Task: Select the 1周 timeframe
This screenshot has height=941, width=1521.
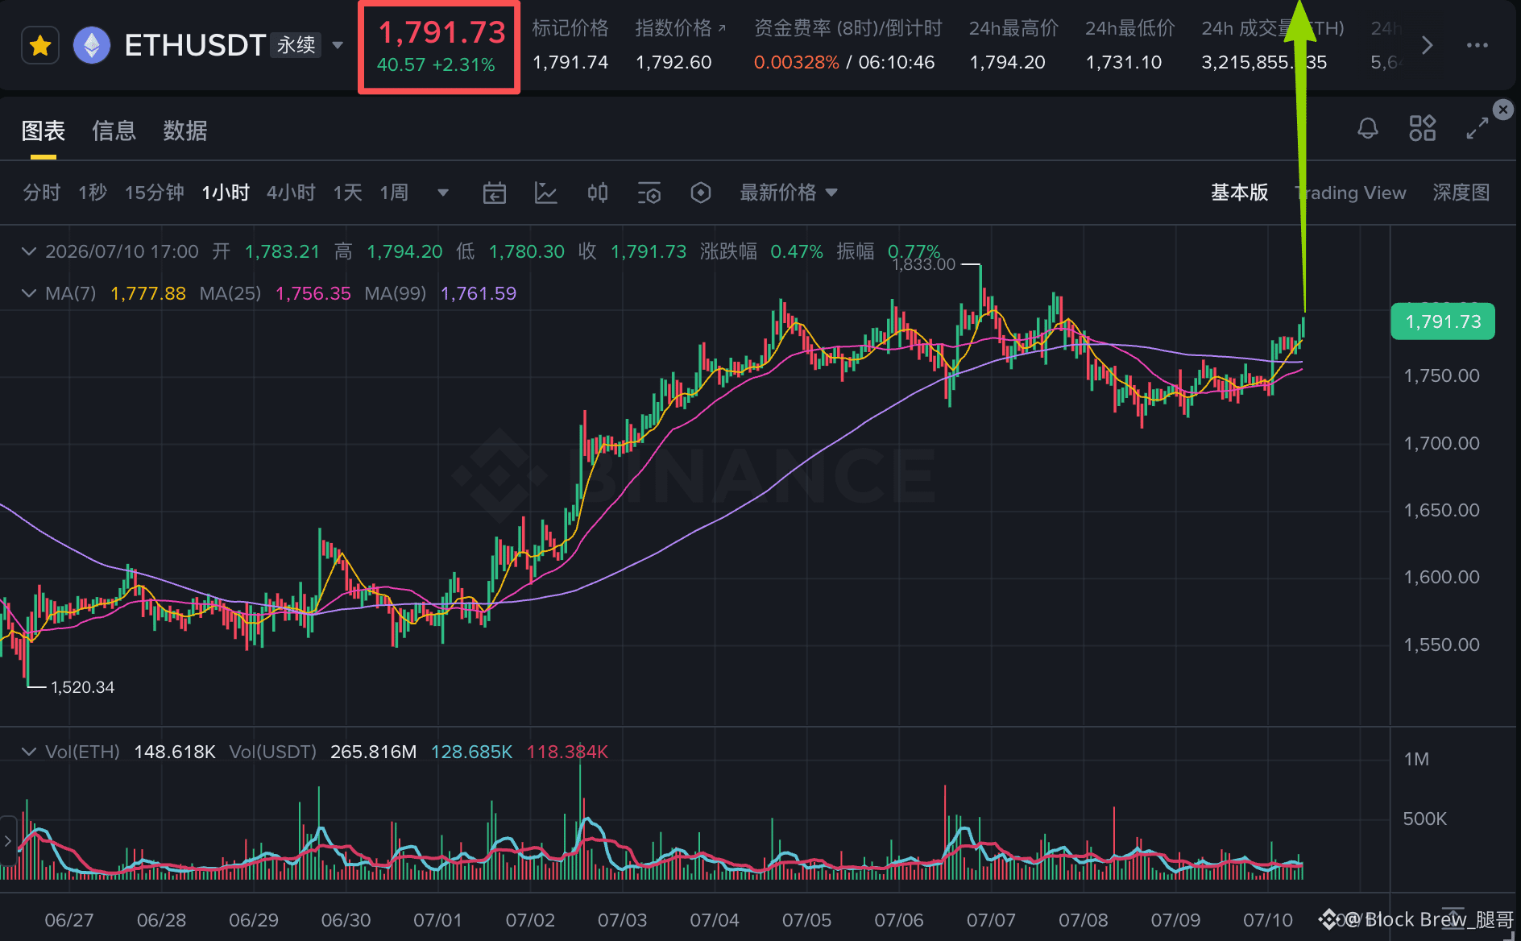Action: point(395,193)
